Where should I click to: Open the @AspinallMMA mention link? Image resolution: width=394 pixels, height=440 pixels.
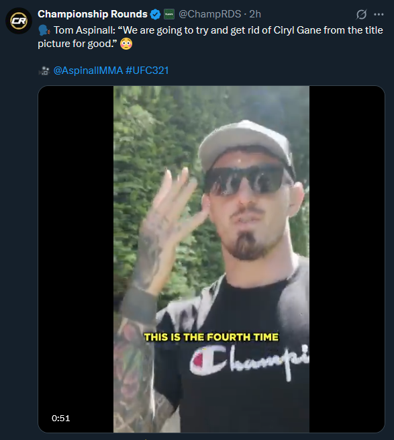[x=88, y=71]
